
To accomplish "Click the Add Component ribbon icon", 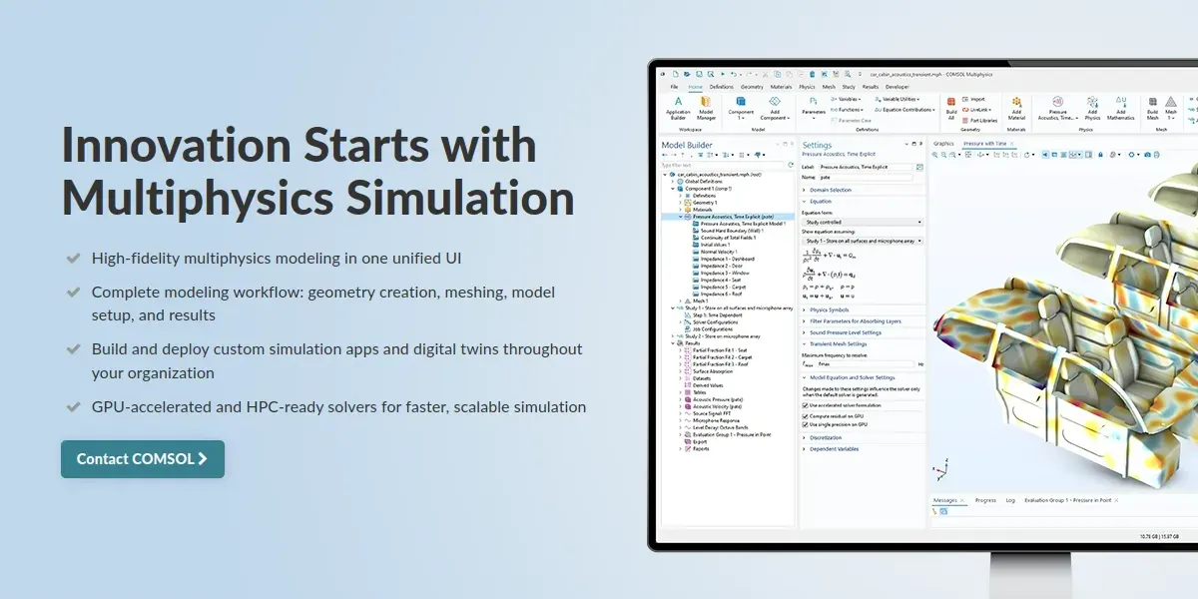I will [x=775, y=108].
